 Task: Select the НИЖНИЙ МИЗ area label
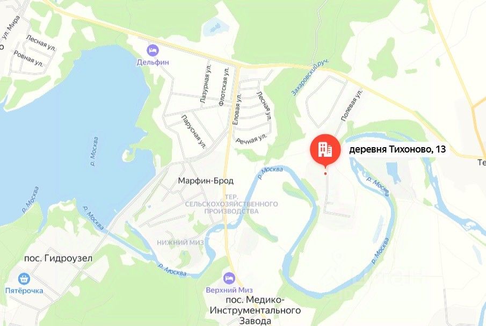click(180, 243)
